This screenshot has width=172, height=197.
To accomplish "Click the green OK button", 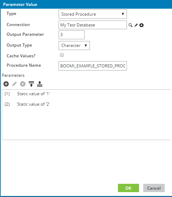I will coord(128,188).
